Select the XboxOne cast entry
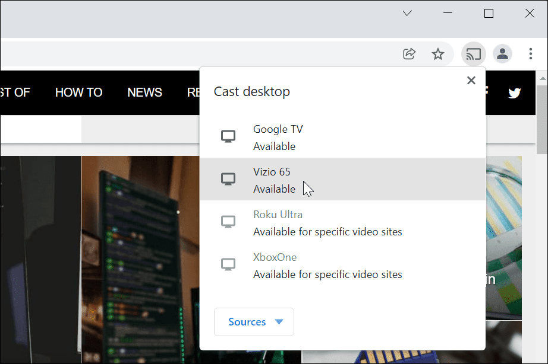 pos(342,265)
